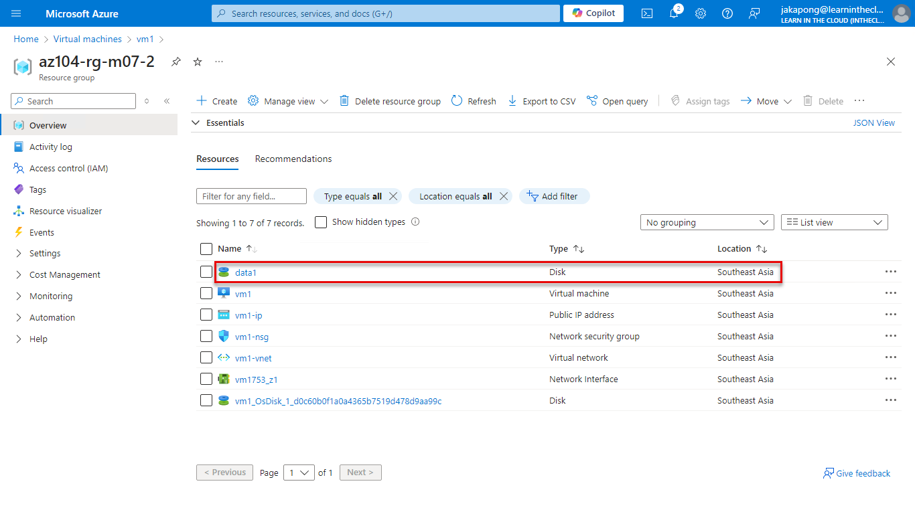The width and height of the screenshot is (915, 514).
Task: Open Cloud Shell from the top bar
Action: [647, 13]
